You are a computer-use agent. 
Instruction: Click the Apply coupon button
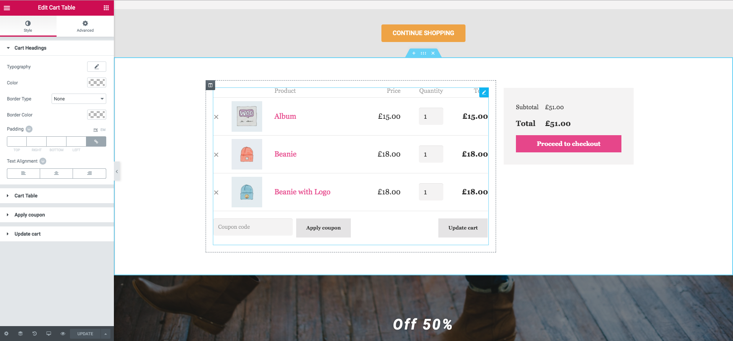point(323,228)
